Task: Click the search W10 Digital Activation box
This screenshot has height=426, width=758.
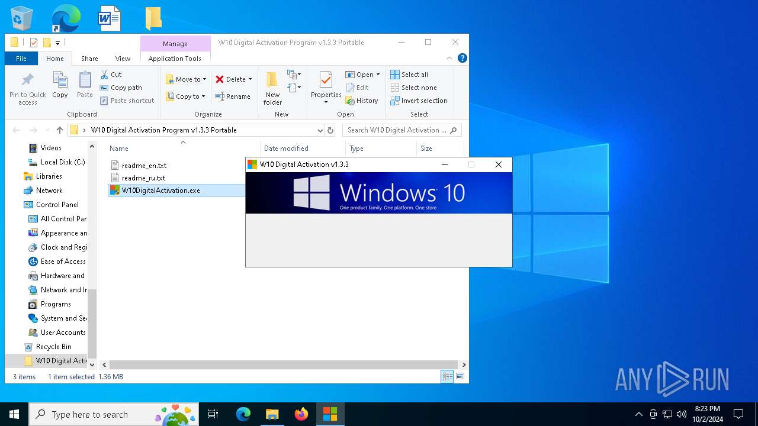Action: click(402, 130)
